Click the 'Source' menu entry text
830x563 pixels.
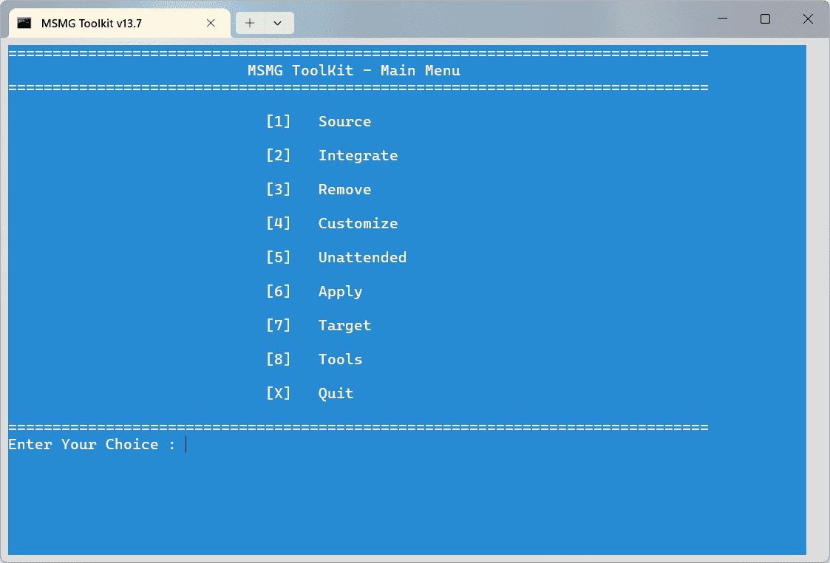coord(344,122)
